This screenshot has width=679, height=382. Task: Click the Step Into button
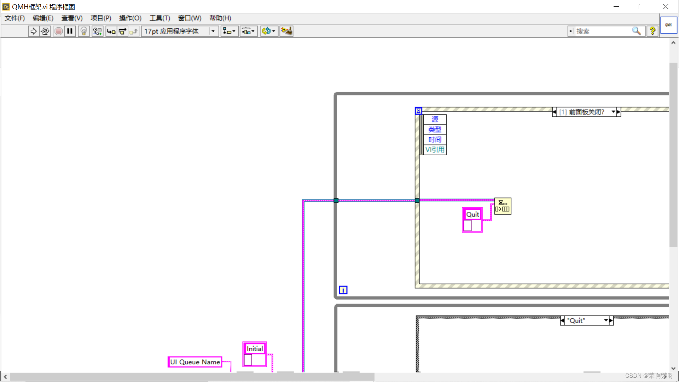coord(111,31)
